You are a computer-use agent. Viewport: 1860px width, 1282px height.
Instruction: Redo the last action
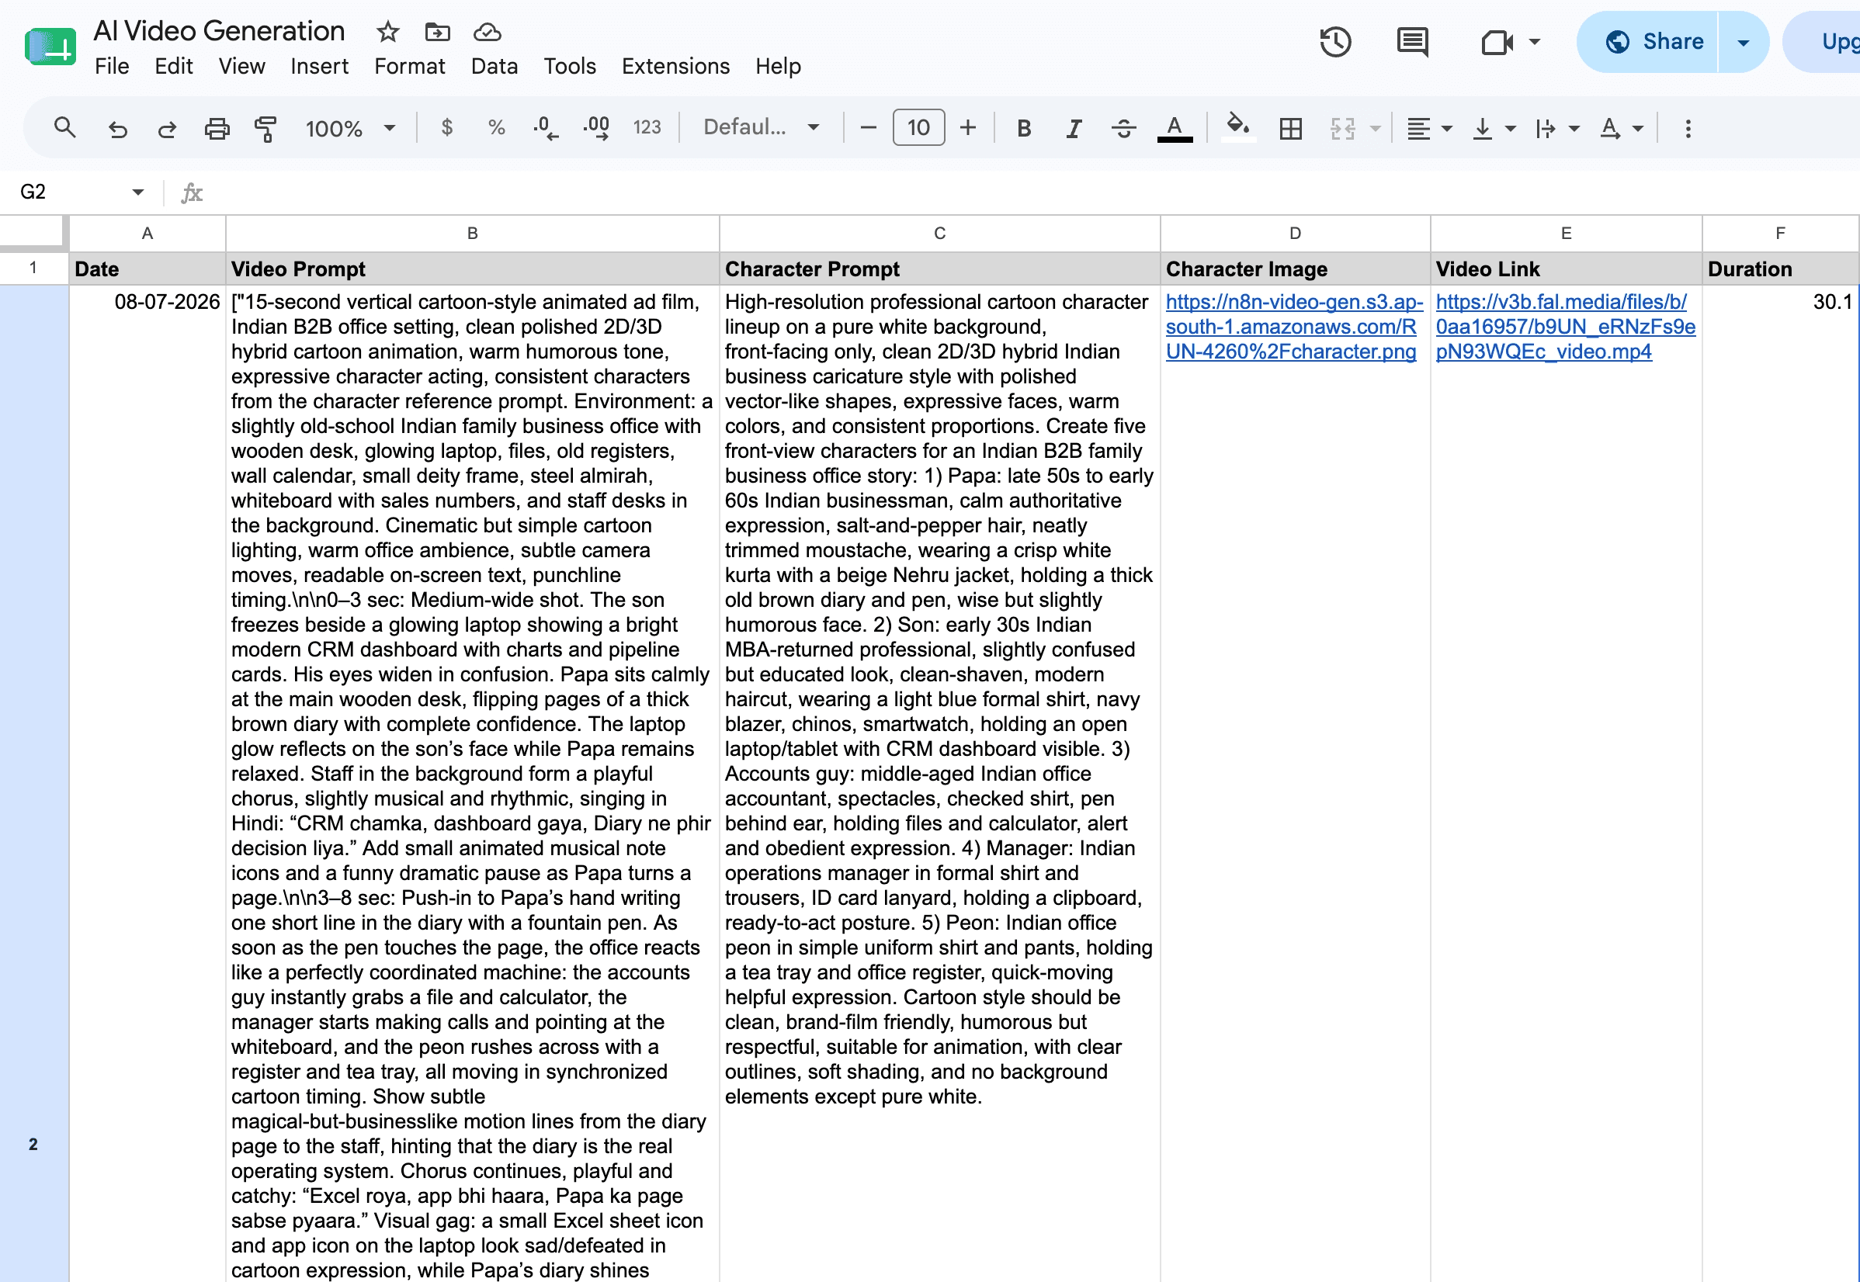click(x=167, y=129)
